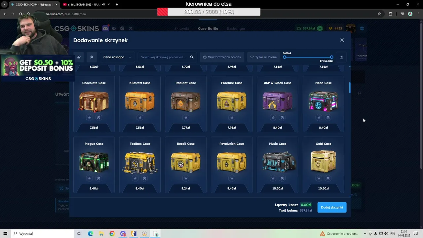This screenshot has width=423, height=238.
Task: Open the settings gear in site header
Action: coord(362,28)
